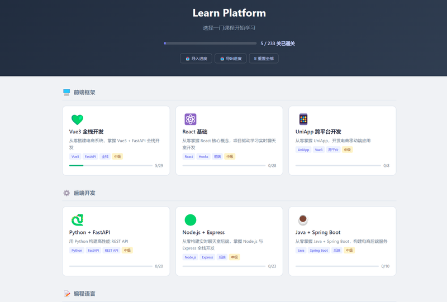This screenshot has height=302, width=447.
Task: Click the 后端 tag in Java + Spring Boot card
Action: click(337, 250)
